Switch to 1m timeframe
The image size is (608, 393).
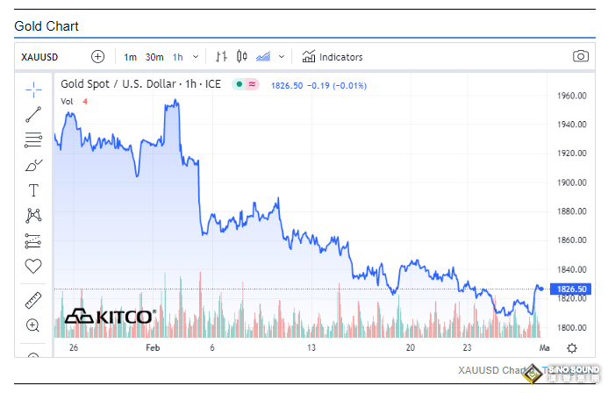pos(130,57)
